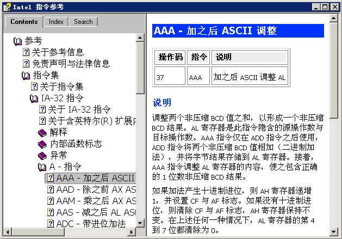Click the AAS topic page icon
This screenshot has height=239, width=342.
coord(51,212)
